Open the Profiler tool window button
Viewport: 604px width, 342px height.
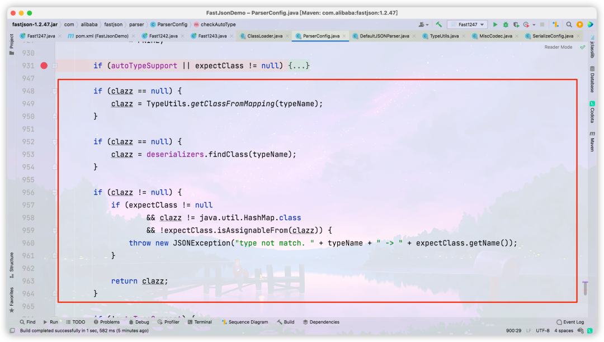pyautogui.click(x=169, y=322)
